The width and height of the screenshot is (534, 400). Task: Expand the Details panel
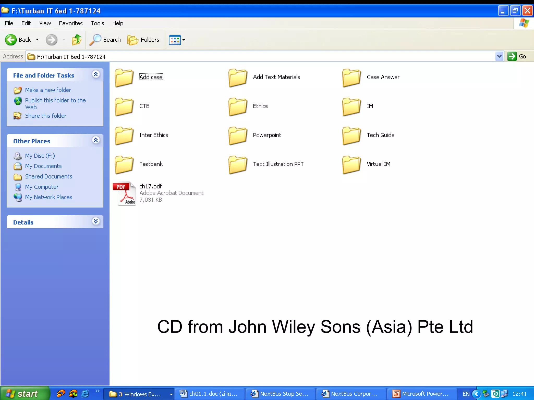click(x=96, y=221)
